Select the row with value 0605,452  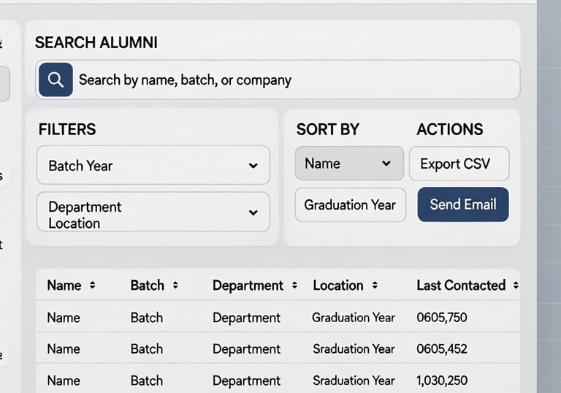tap(441, 349)
